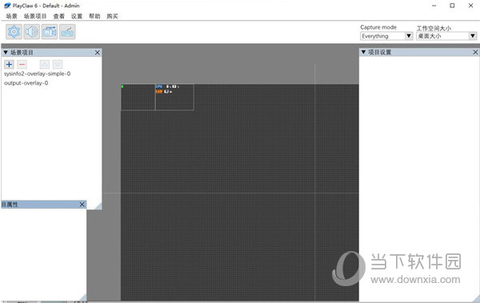
Task: Open the 场景 menu
Action: tap(12, 16)
